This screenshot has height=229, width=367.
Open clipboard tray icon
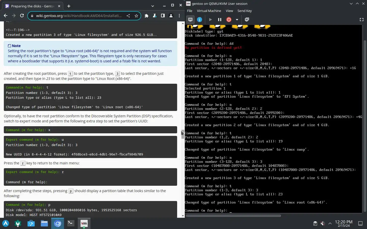315,223
